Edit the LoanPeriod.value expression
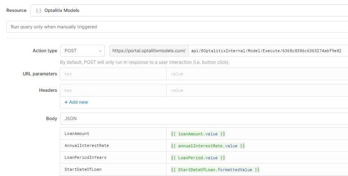Screen dimensions: 348x176 [257, 157]
